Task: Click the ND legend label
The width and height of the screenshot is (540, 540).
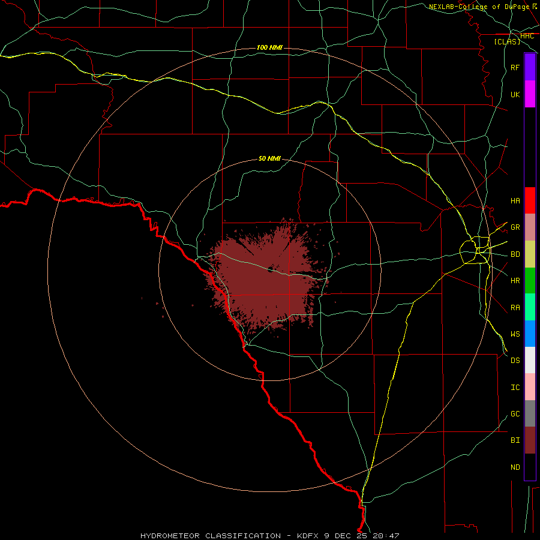Action: pyautogui.click(x=515, y=467)
